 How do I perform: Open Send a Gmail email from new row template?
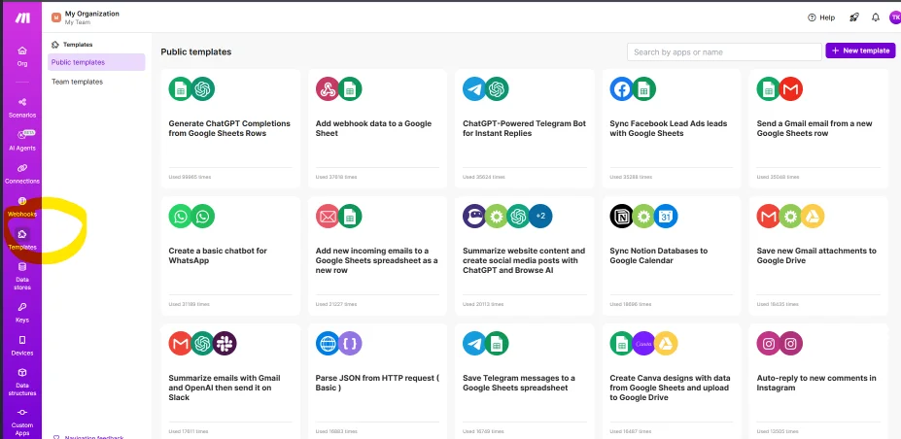818,128
